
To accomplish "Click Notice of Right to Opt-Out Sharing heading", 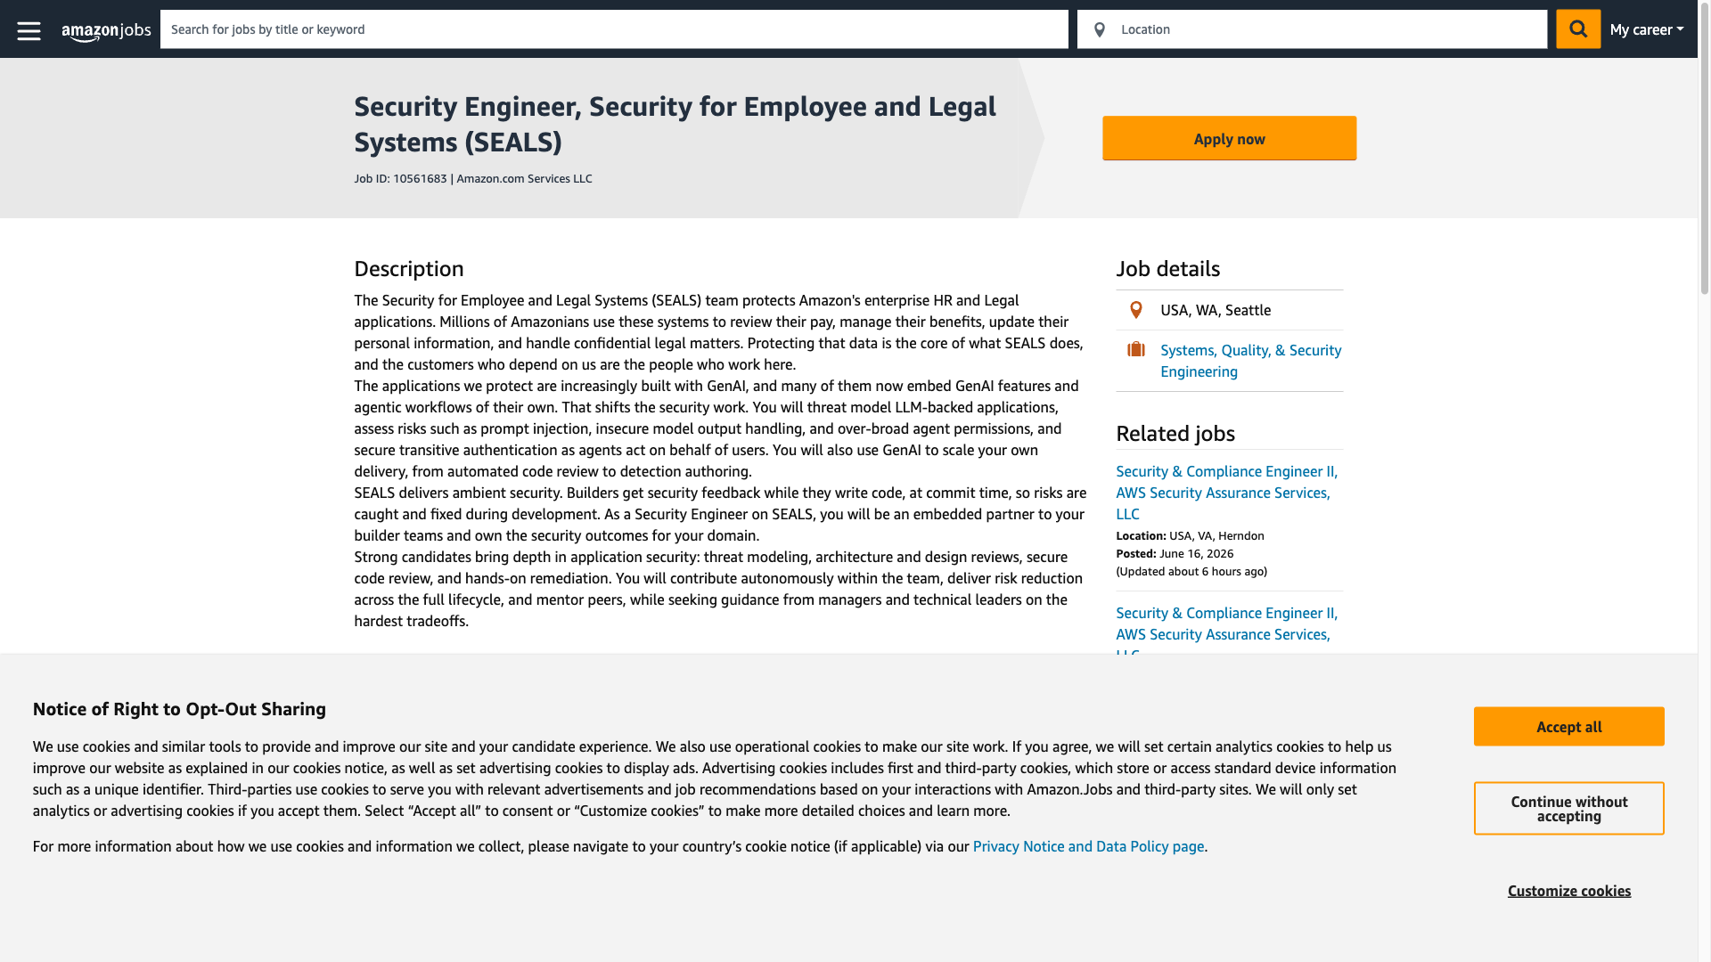I will coord(179,709).
